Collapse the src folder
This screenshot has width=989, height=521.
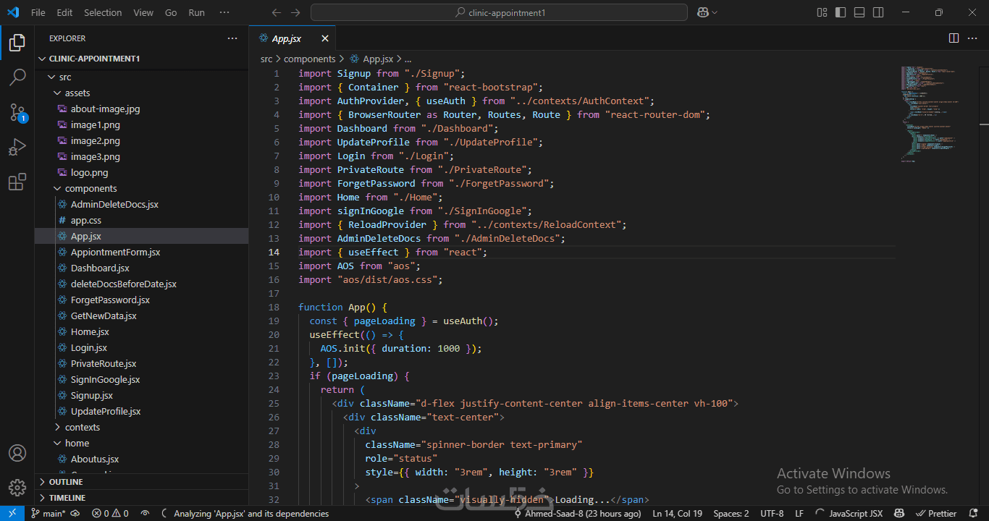(141, 77)
